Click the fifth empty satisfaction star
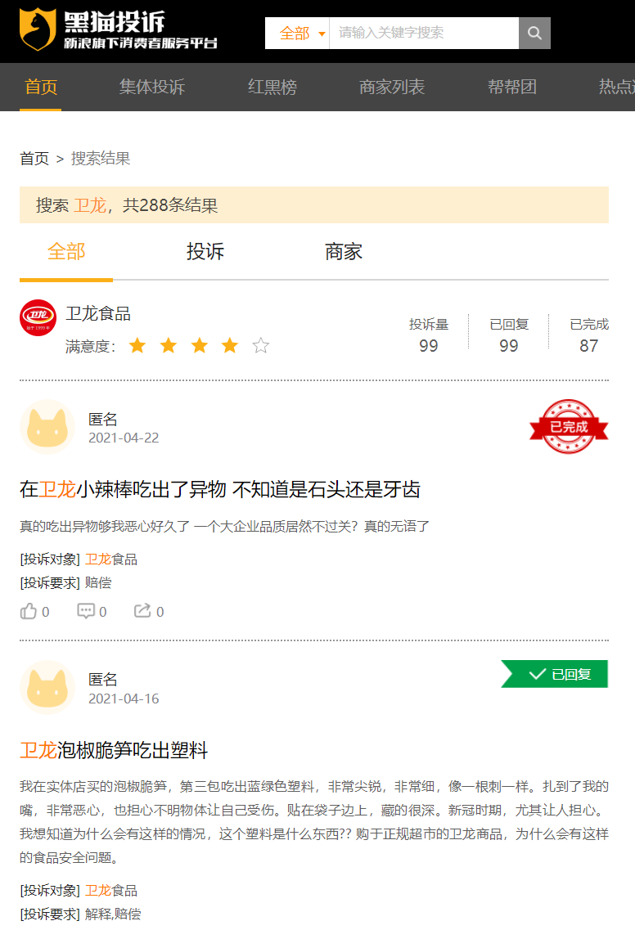This screenshot has width=635, height=930. pos(261,346)
